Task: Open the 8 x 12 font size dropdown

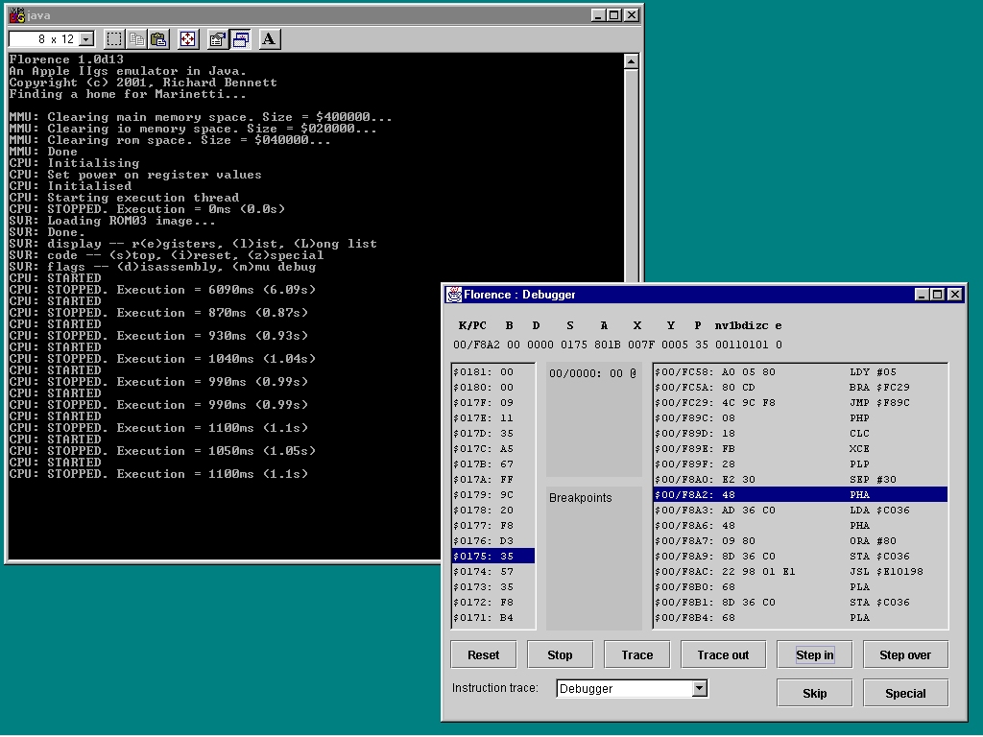Action: click(86, 39)
